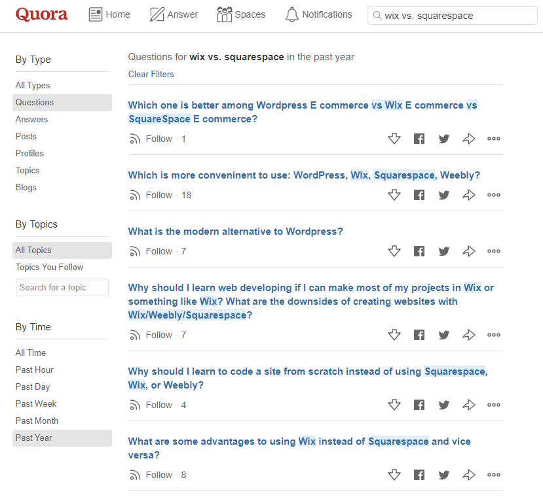
Task: Tweet the E commerce comparison question
Action: tap(444, 139)
